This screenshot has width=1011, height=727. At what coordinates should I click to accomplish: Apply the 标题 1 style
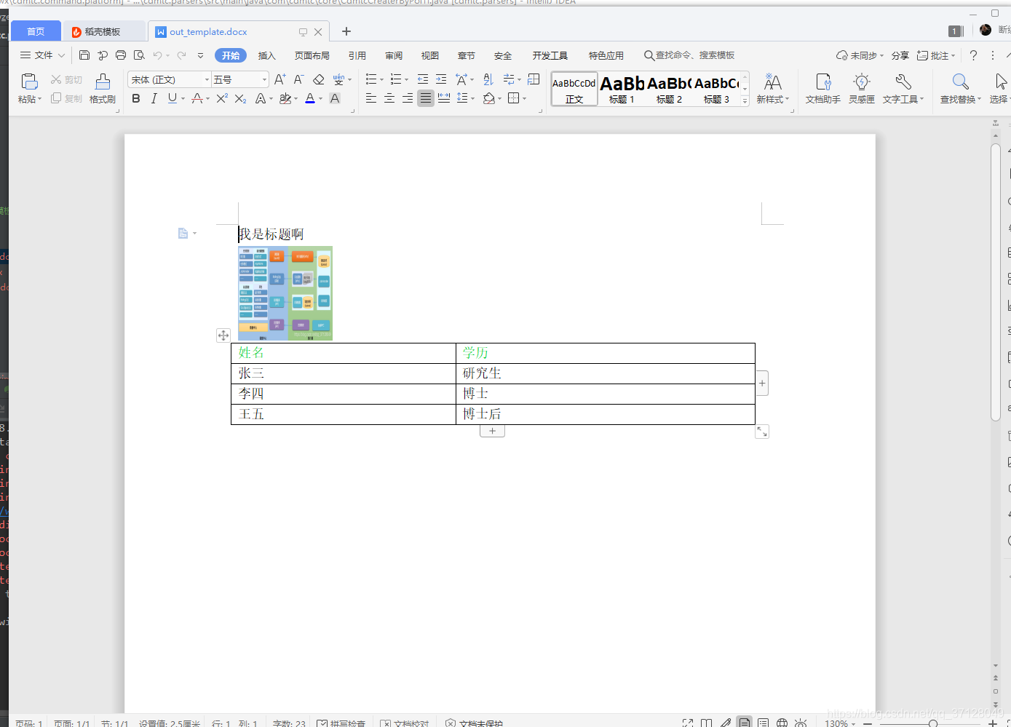point(622,89)
